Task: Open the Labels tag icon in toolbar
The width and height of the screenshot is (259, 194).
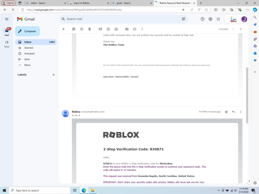Action: (135, 29)
